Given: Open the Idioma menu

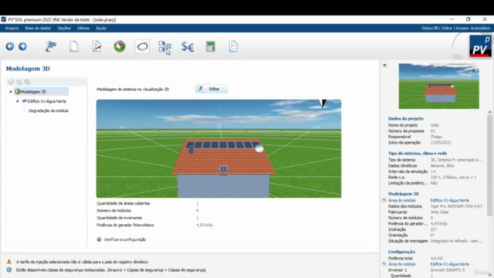Looking at the screenshot, I should point(83,28).
